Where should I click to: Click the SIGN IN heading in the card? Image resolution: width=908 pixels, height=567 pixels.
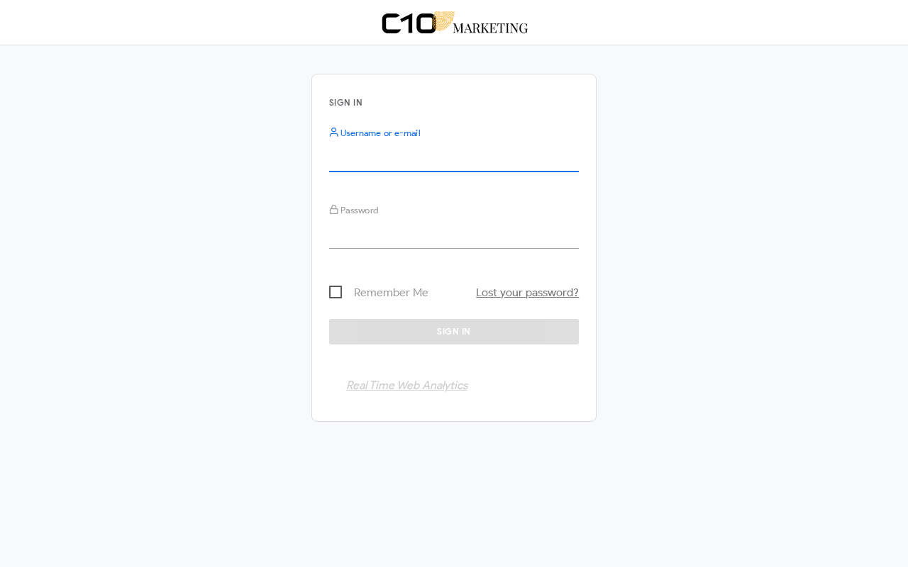(x=345, y=103)
